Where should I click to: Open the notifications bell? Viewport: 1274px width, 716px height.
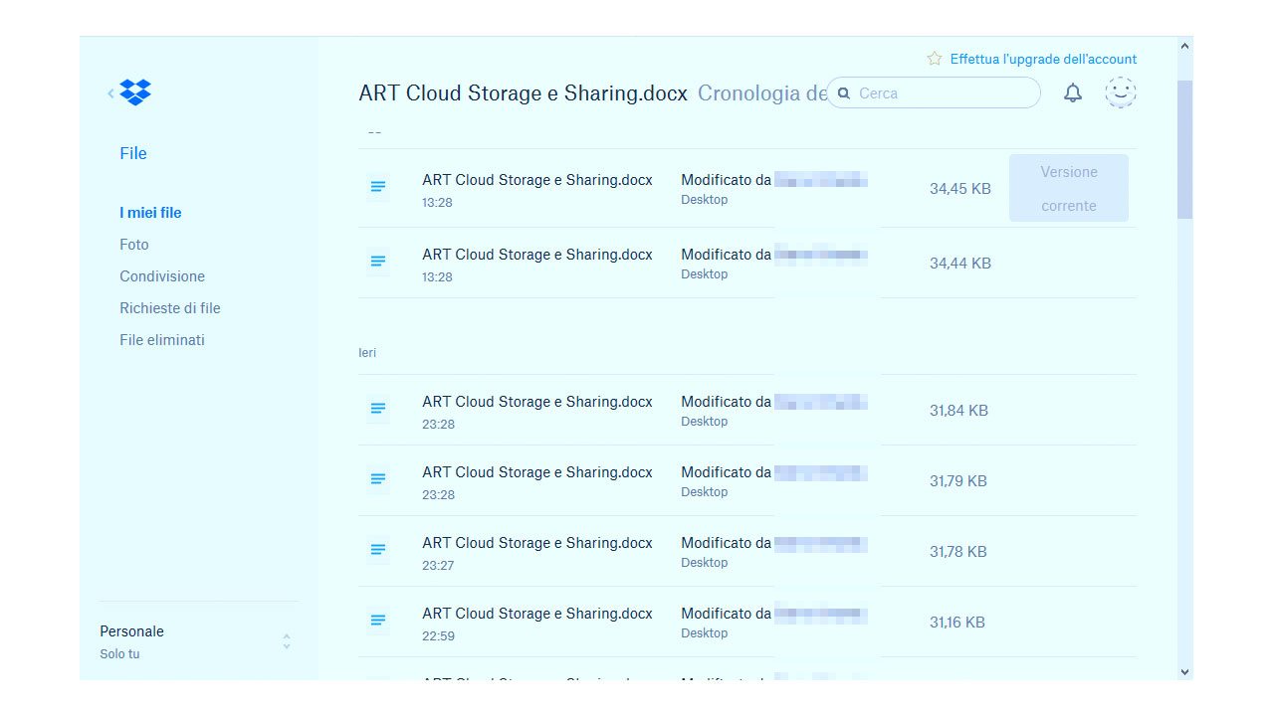1073,93
